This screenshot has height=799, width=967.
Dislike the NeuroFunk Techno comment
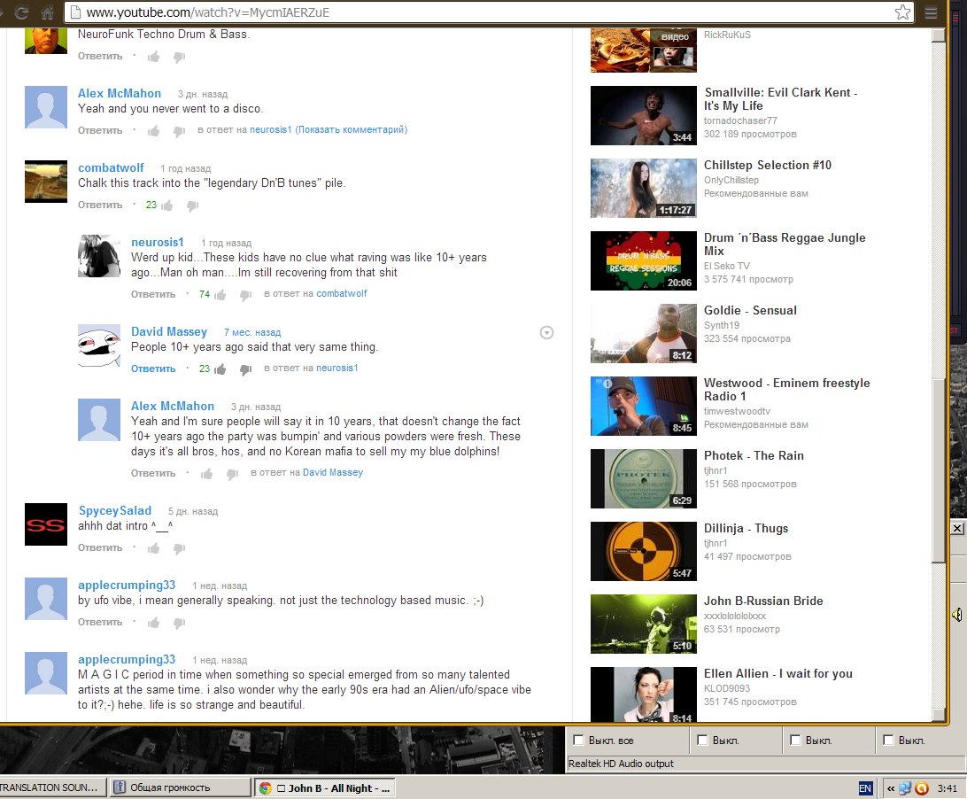(x=180, y=57)
